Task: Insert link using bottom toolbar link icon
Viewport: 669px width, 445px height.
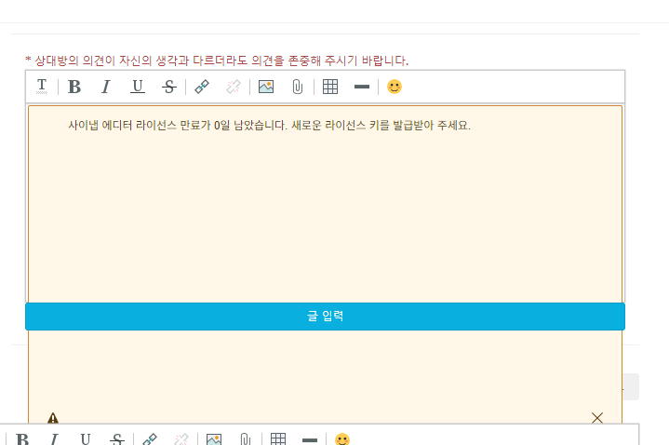Action: click(149, 439)
